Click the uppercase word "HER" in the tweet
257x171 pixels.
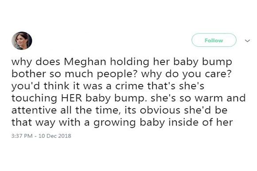pyautogui.click(x=71, y=98)
